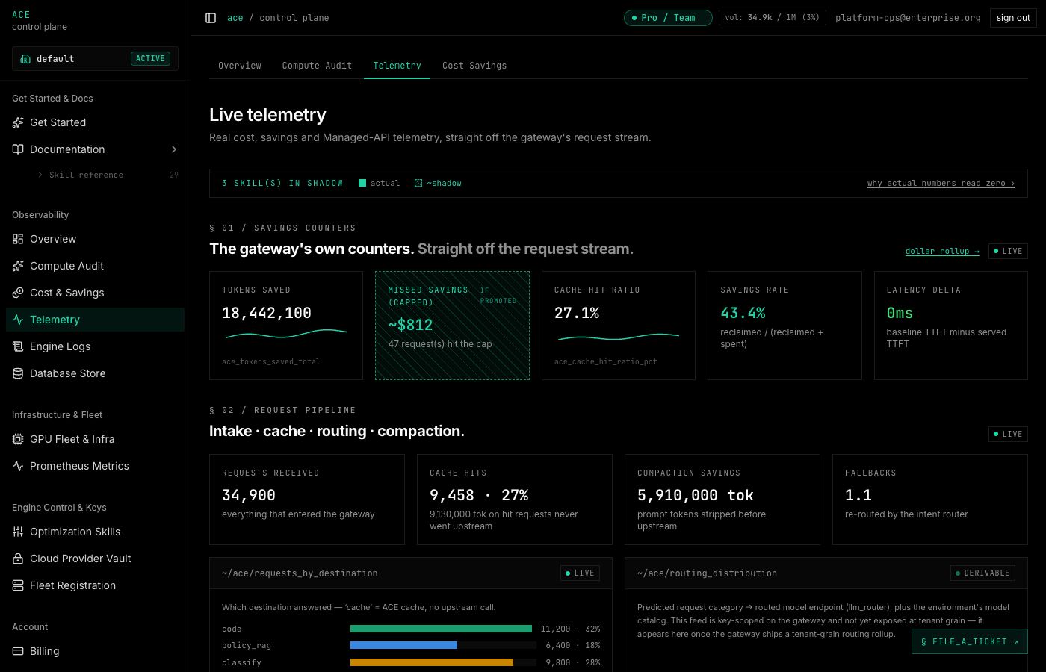This screenshot has width=1046, height=672.
Task: Click the platform-ops@enterprise.org account text
Action: (x=908, y=18)
